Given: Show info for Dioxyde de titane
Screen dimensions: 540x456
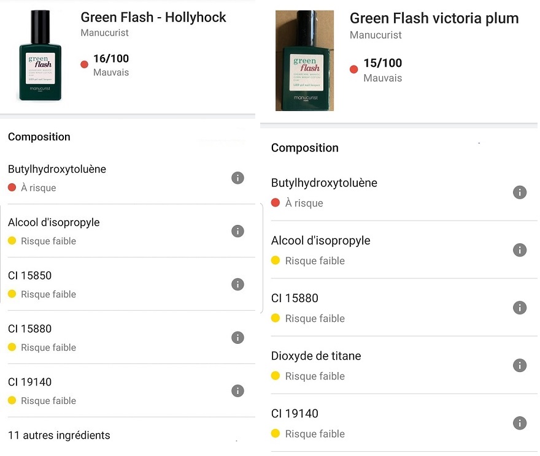Looking at the screenshot, I should coord(520,365).
